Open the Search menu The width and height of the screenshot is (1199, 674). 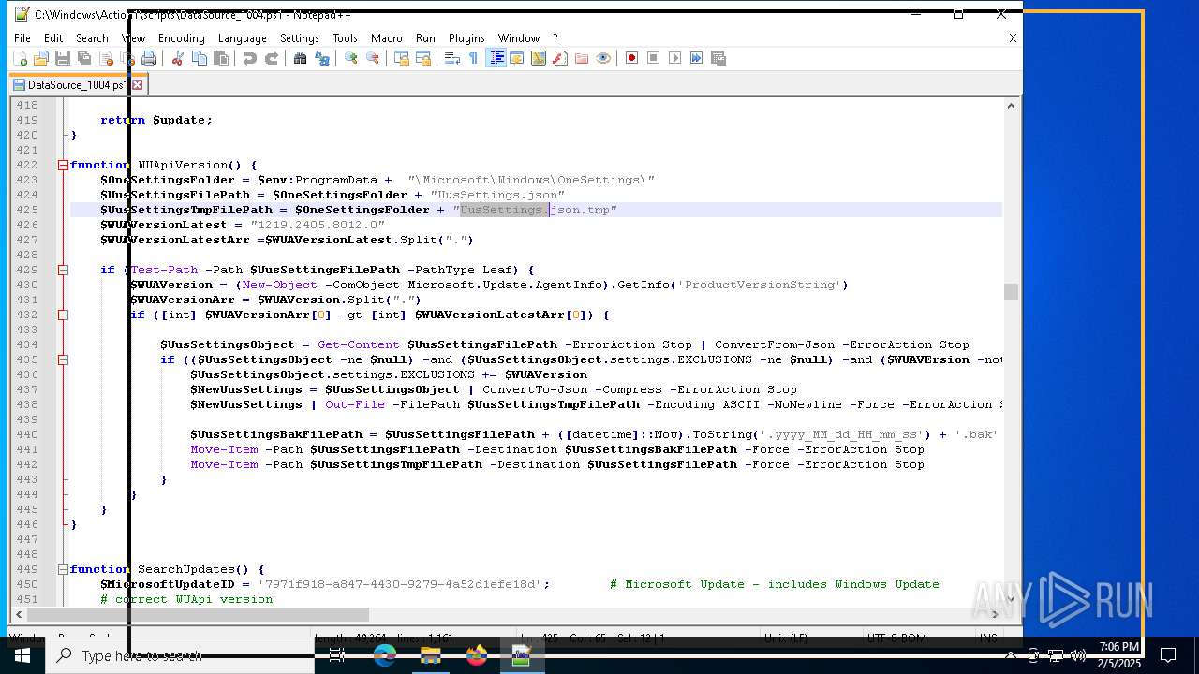[92, 38]
